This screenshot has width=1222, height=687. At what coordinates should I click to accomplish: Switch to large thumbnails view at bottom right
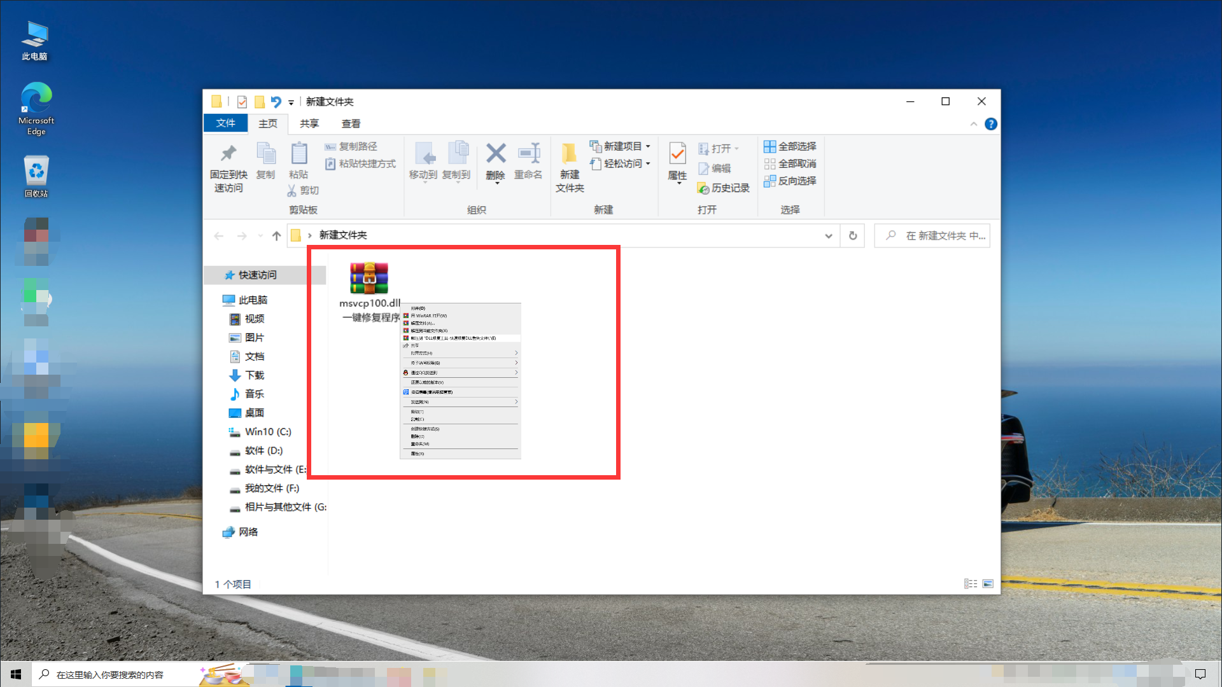987,583
